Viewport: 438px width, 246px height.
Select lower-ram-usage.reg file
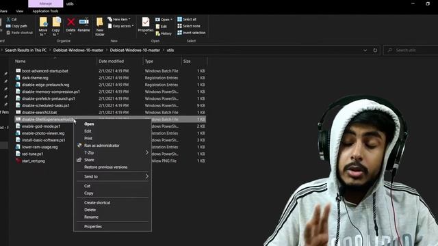click(40, 147)
